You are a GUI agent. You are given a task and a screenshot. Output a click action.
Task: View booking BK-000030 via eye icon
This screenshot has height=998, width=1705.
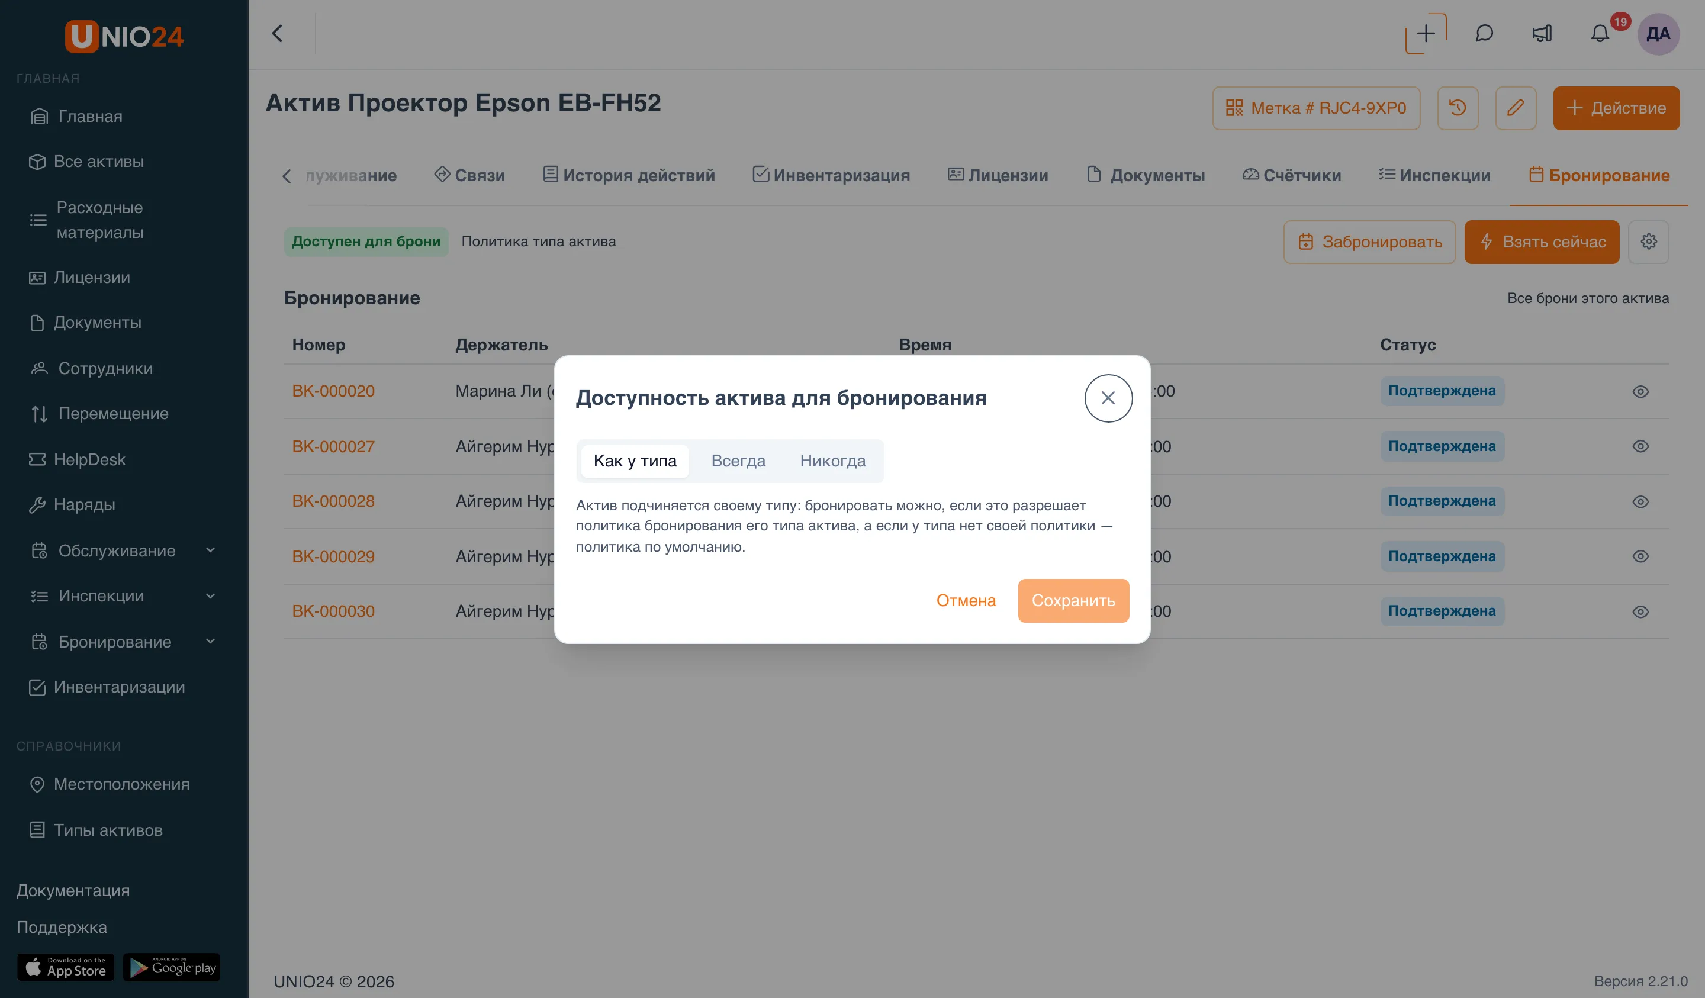1640,611
